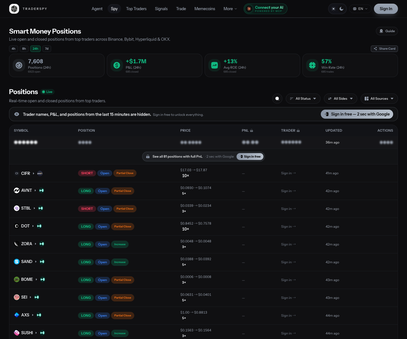Click the PNL column lock icon
Viewport: 407px width, 339px height.
click(252, 131)
